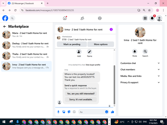Image resolution: width=167 pixels, height=125 pixels.
Task: Show hidden system tray icons chevron
Action: point(128,122)
